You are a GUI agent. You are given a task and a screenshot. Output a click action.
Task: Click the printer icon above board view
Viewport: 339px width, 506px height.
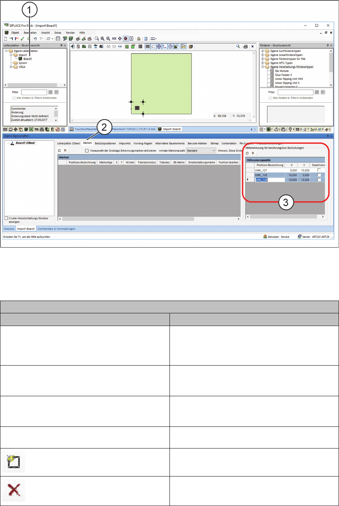245,47
